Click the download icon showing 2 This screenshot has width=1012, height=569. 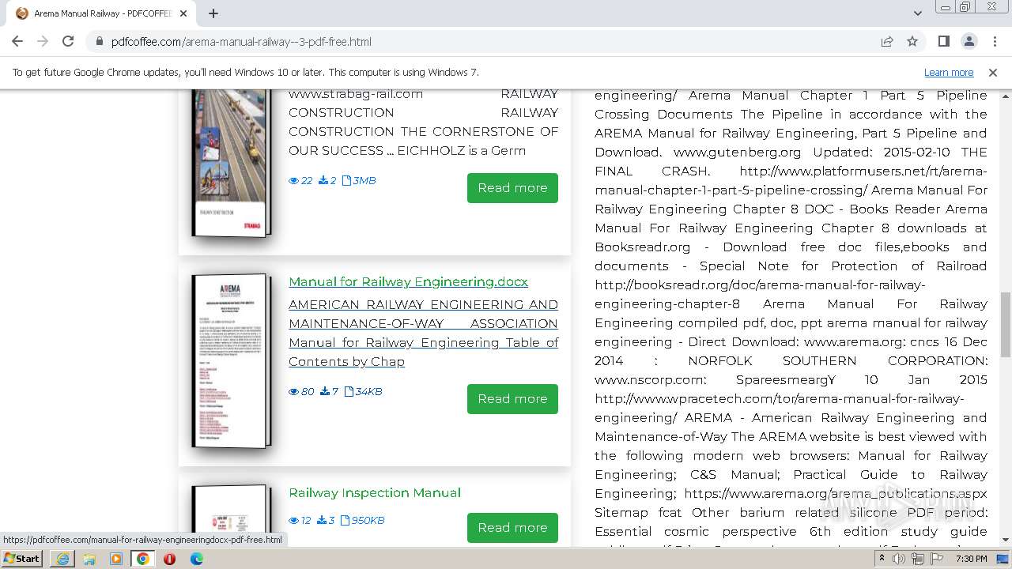click(323, 181)
